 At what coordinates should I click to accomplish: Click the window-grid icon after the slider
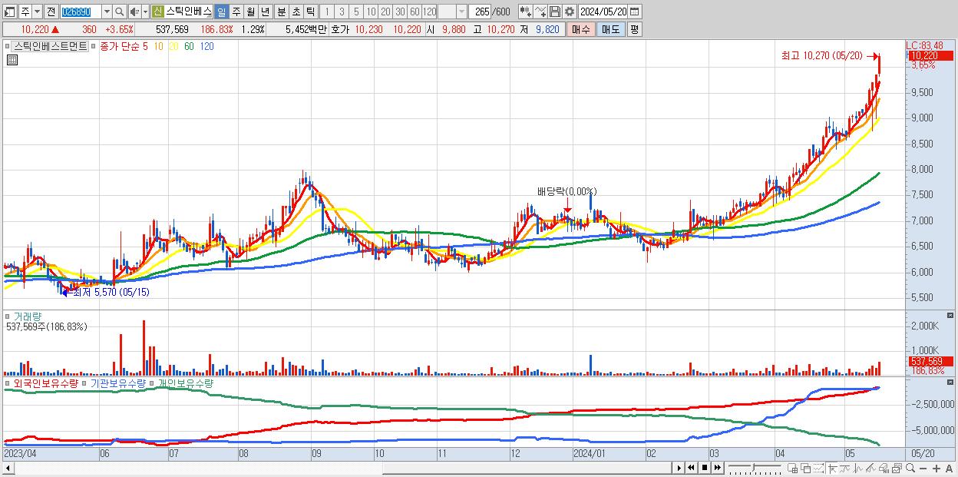(792, 468)
